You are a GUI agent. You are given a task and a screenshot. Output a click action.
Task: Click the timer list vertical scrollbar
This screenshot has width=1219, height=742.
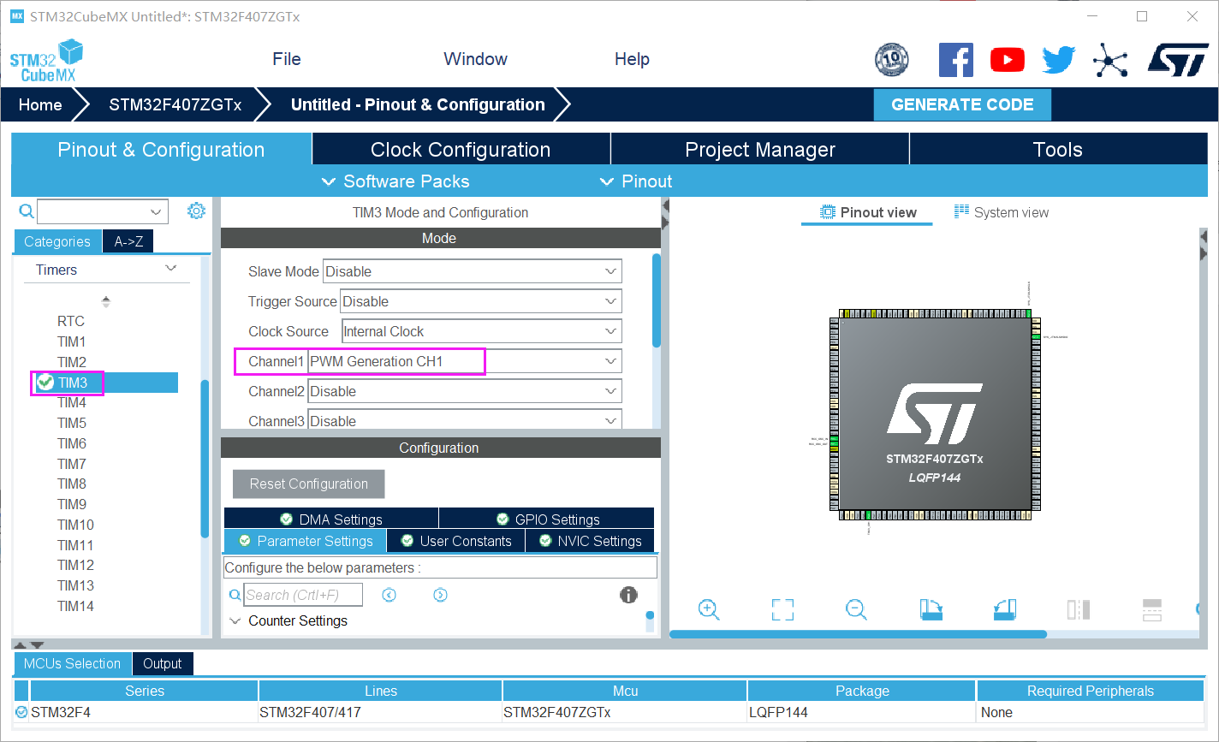click(x=205, y=458)
